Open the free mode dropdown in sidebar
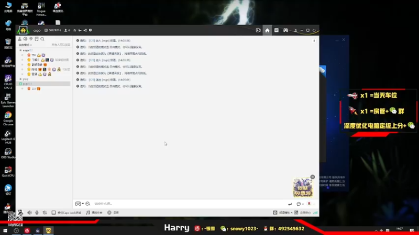The image size is (419, 235). point(25,45)
